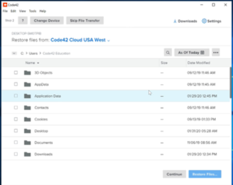Viewport: 233px width, 185px height.
Task: Click the Date Modified column header
Action: pos(199,63)
